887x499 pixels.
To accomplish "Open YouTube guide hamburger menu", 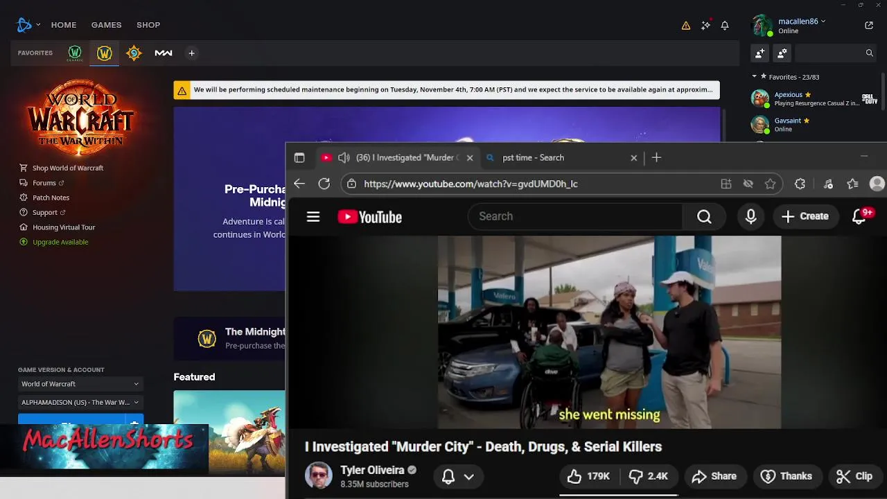I will coord(313,217).
